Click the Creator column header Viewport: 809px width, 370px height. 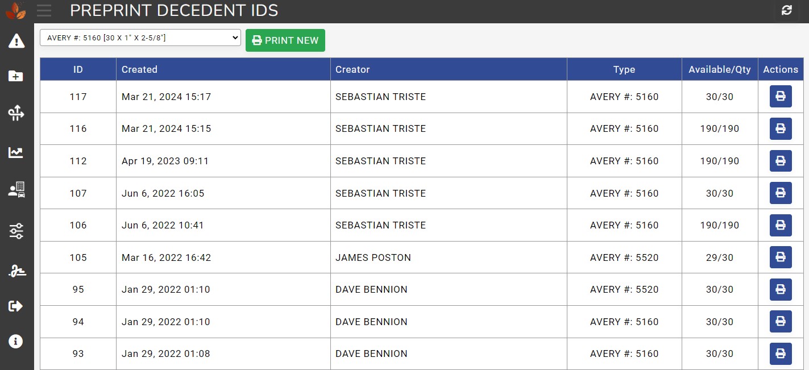[352, 69]
